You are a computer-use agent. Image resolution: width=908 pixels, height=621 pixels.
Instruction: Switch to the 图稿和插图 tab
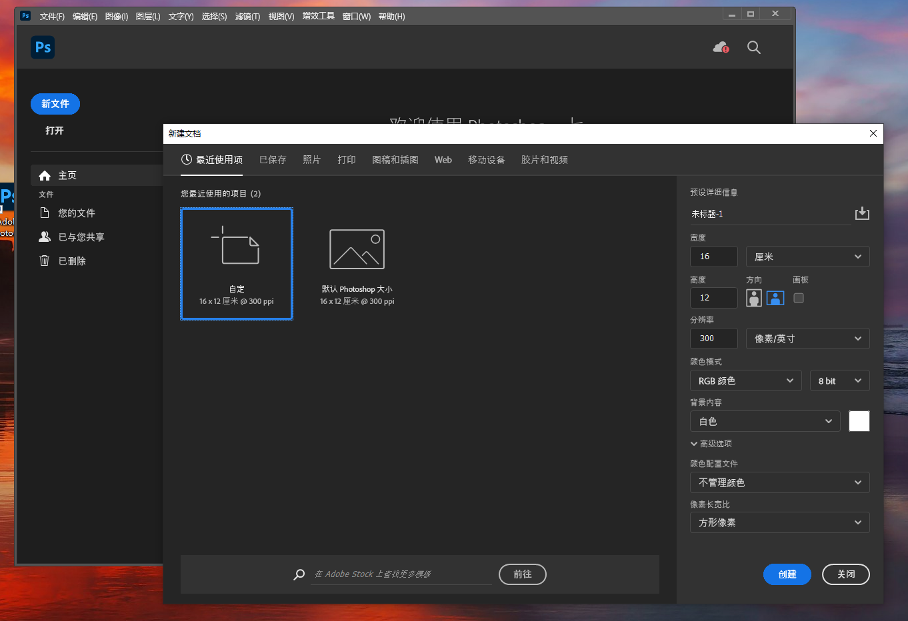[395, 160]
